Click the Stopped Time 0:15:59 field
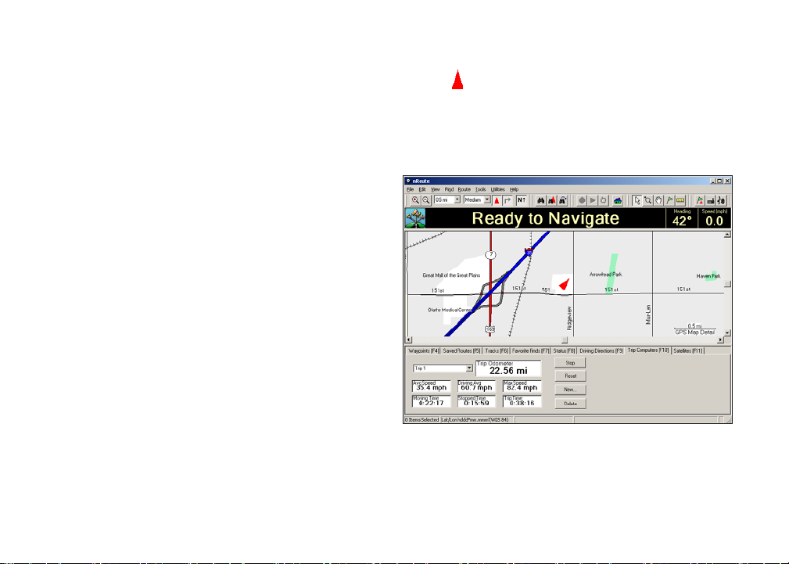Image resolution: width=789 pixels, height=564 pixels. click(x=476, y=401)
